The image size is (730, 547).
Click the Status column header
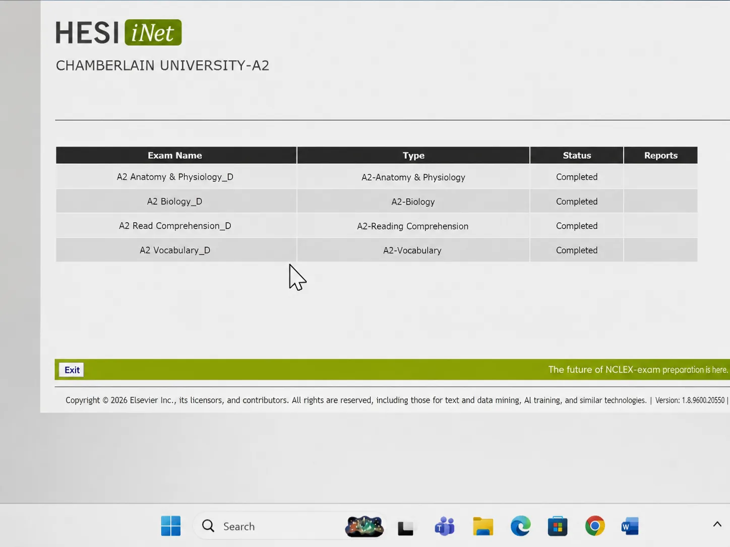577,155
